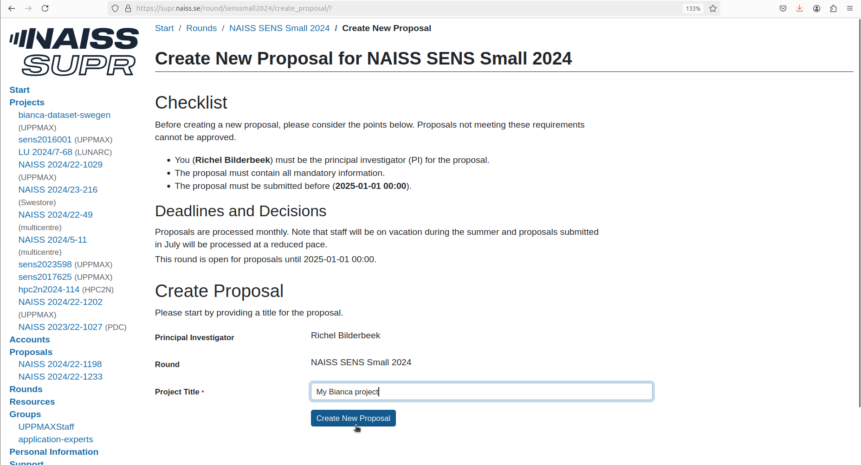
Task: Expand the Projects sidebar section
Action: (26, 102)
